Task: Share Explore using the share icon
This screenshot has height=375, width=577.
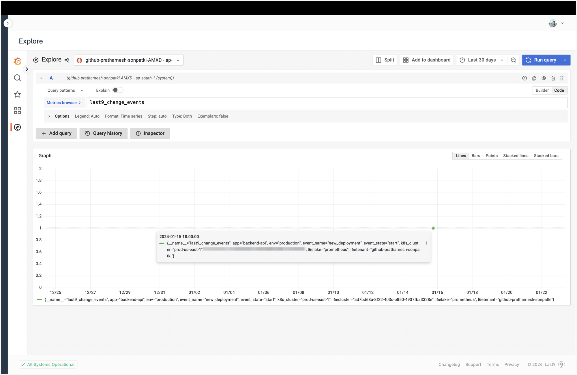Action: click(x=67, y=60)
